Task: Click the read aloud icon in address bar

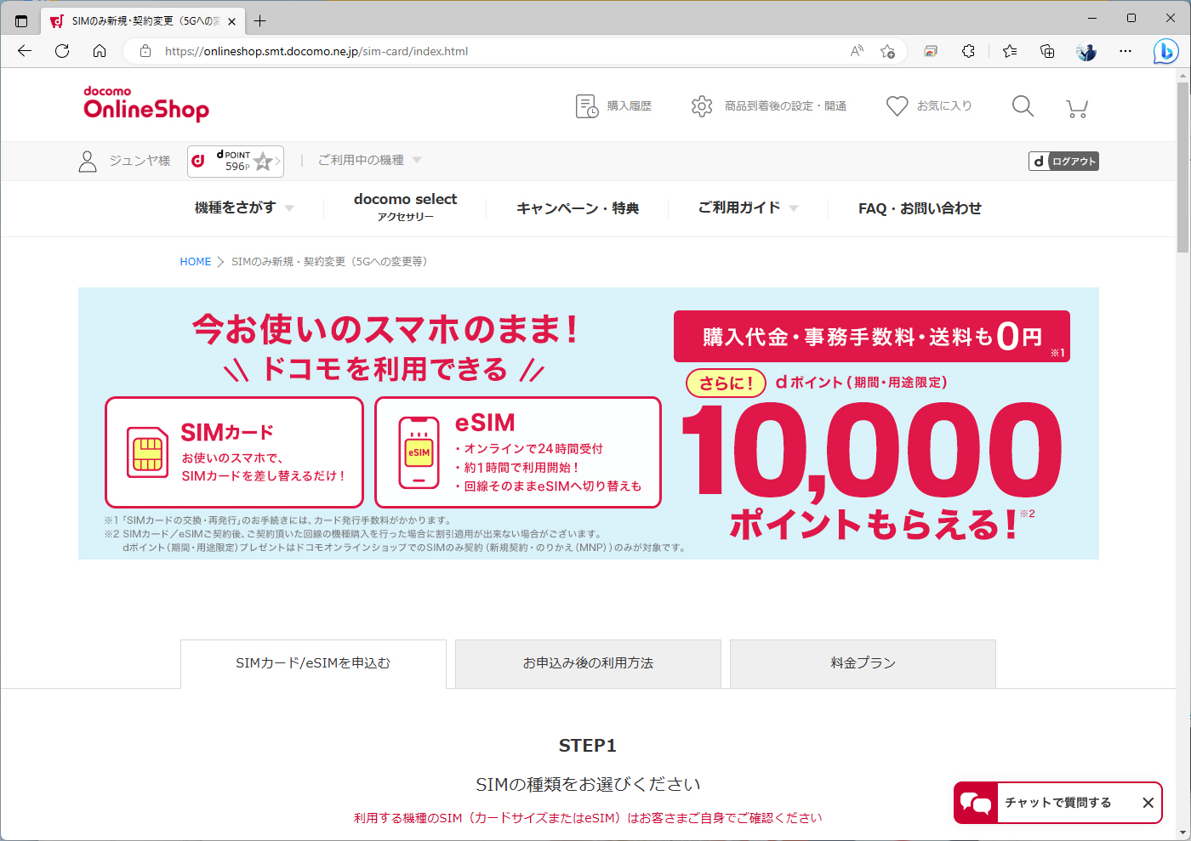Action: (857, 51)
